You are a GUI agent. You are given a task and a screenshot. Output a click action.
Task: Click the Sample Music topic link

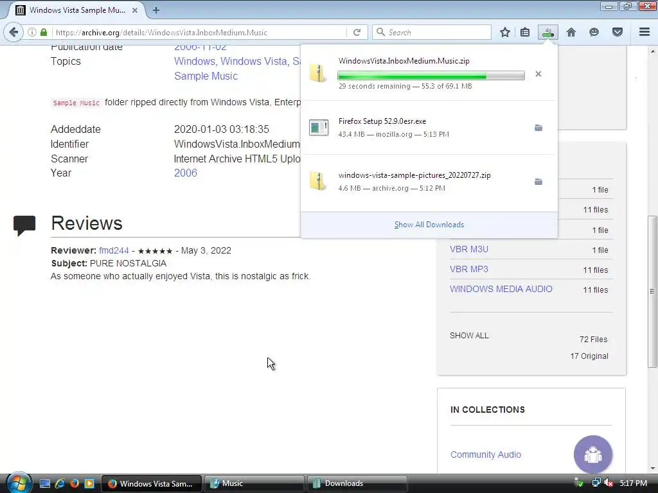click(x=206, y=76)
